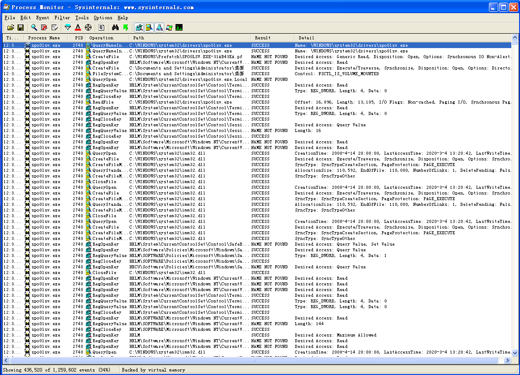
Task: Click the horizontal scrollbar thumb
Action: point(254,360)
